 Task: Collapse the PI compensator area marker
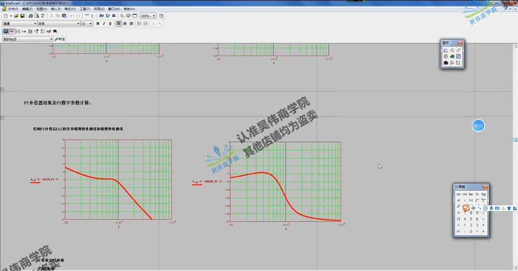[2, 118]
